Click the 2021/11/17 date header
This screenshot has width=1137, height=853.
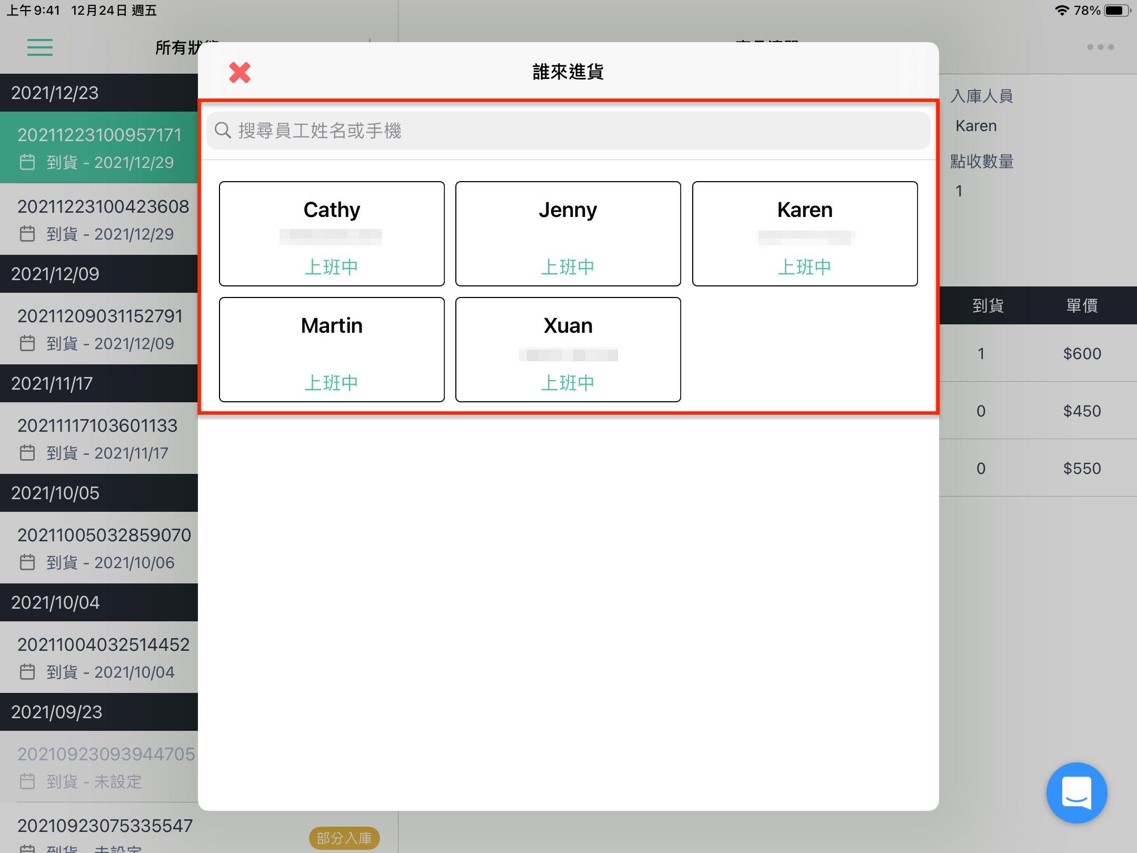(99, 383)
